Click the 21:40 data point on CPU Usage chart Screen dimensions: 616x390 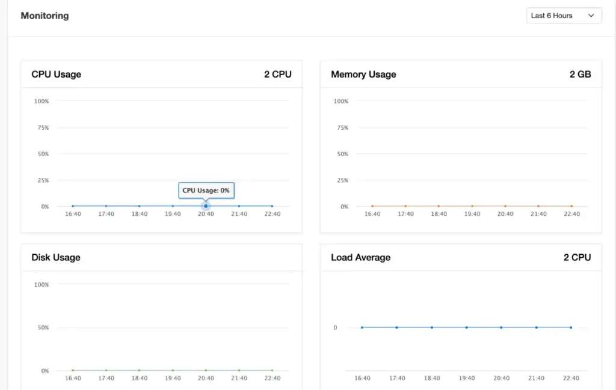pos(239,206)
